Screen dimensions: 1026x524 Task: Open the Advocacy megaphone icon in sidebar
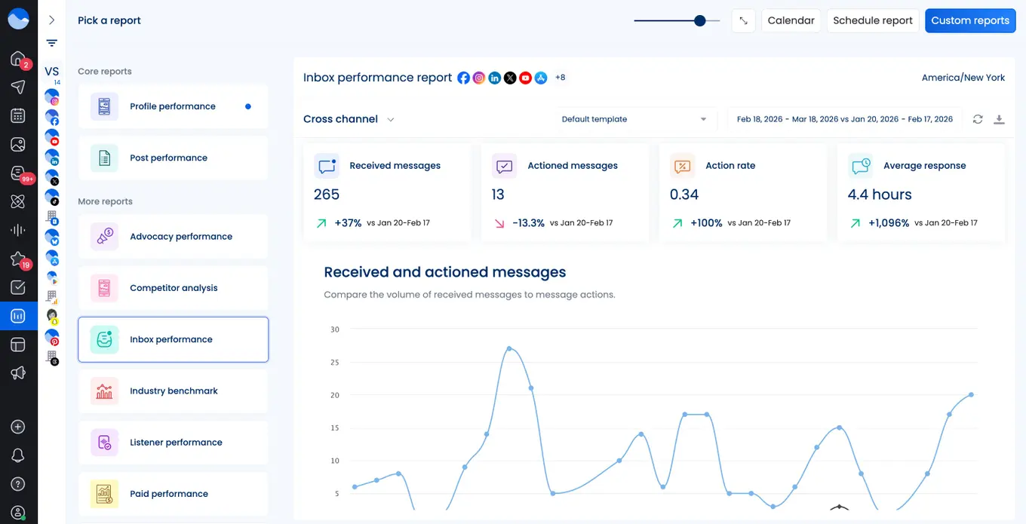tap(18, 372)
